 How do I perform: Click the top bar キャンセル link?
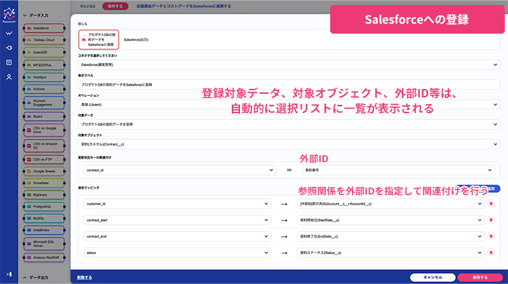88,6
